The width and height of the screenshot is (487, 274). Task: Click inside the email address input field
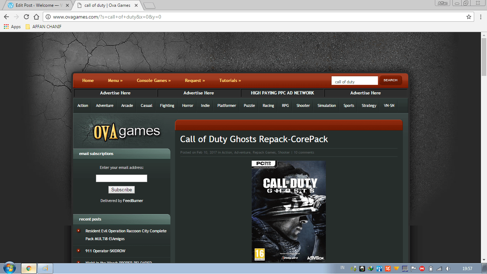121,178
